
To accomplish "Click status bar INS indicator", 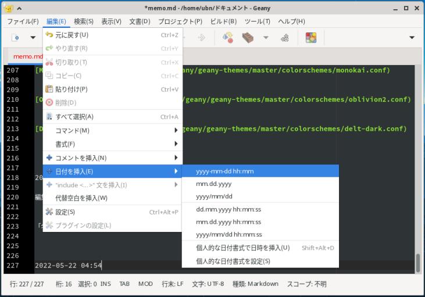I will 105,284.
